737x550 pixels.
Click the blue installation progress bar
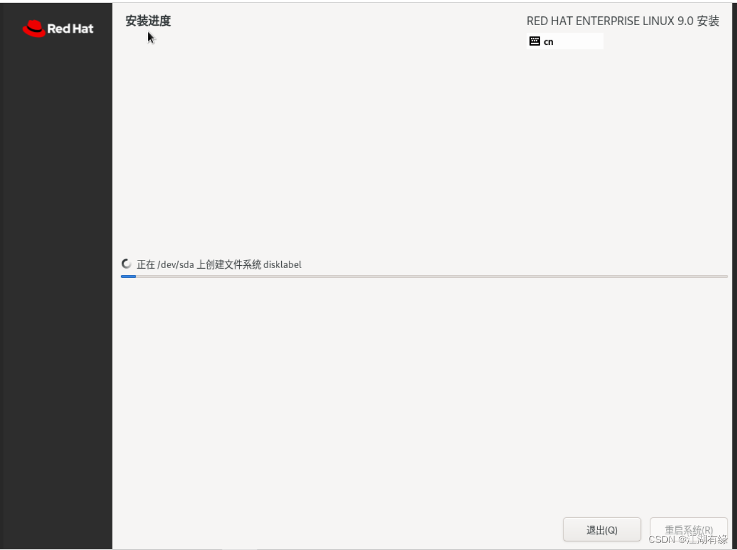pos(130,276)
